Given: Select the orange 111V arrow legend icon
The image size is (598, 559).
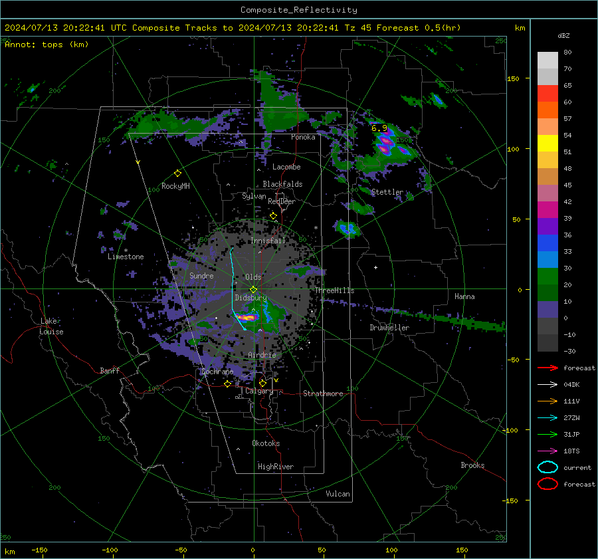Looking at the screenshot, I should [548, 401].
